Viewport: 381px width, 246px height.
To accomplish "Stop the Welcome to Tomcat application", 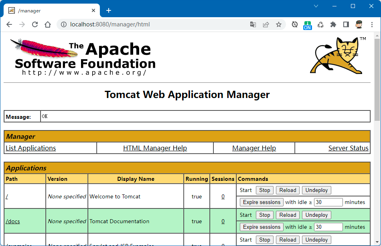I will [265, 190].
